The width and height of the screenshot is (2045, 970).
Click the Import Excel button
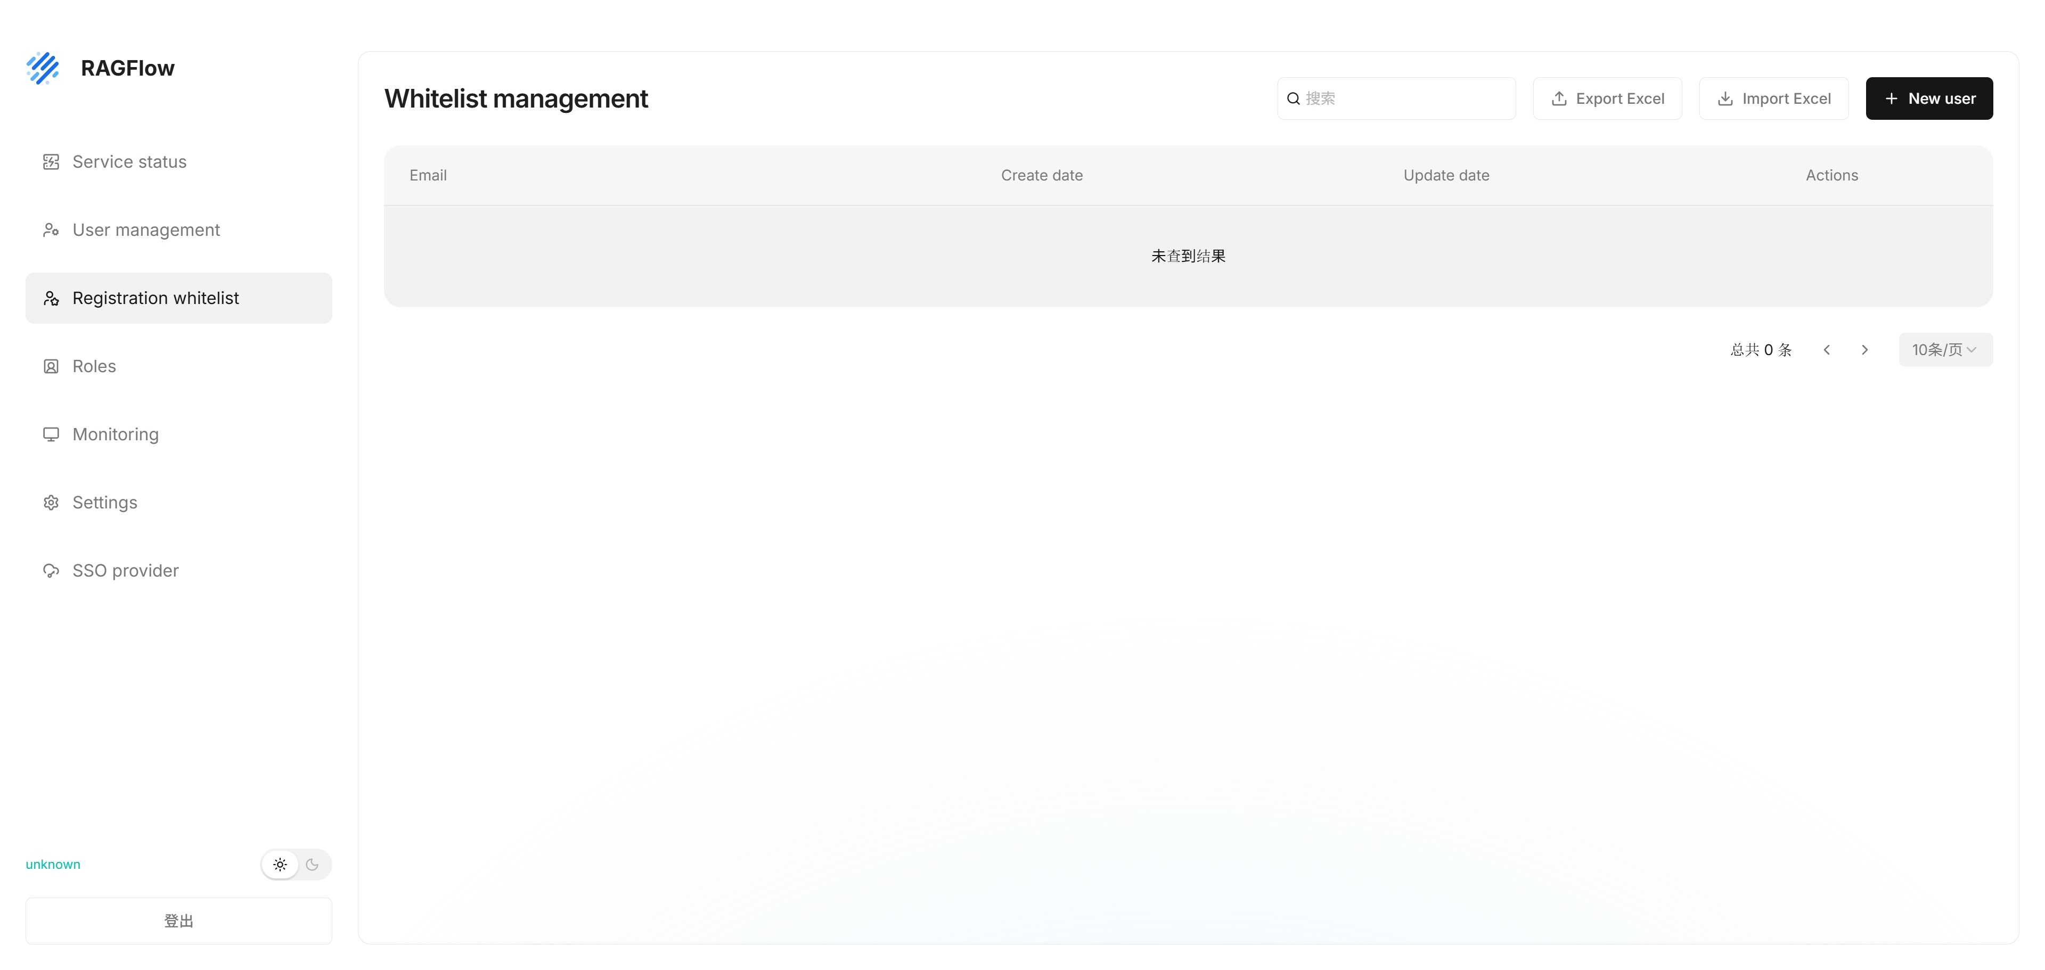[1774, 98]
